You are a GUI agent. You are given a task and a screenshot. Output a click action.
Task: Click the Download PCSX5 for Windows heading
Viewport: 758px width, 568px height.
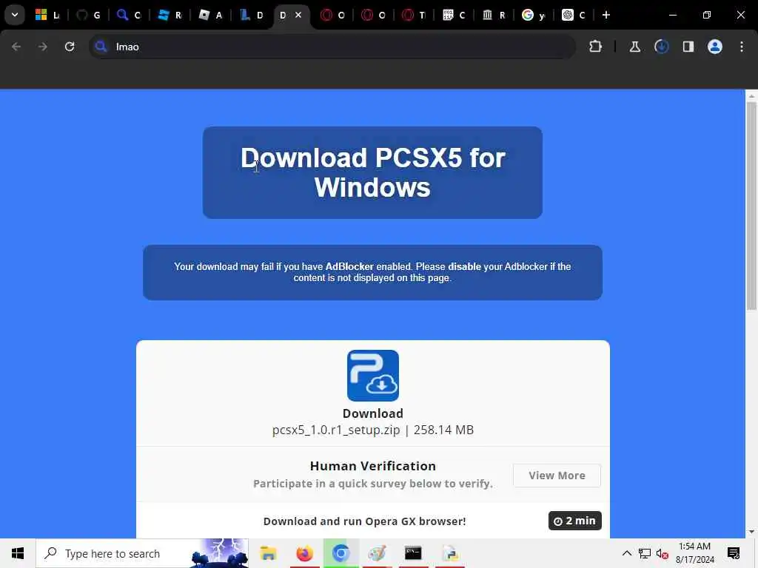point(373,172)
